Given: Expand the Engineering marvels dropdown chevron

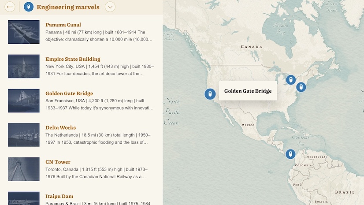Looking at the screenshot, I should pyautogui.click(x=110, y=7).
